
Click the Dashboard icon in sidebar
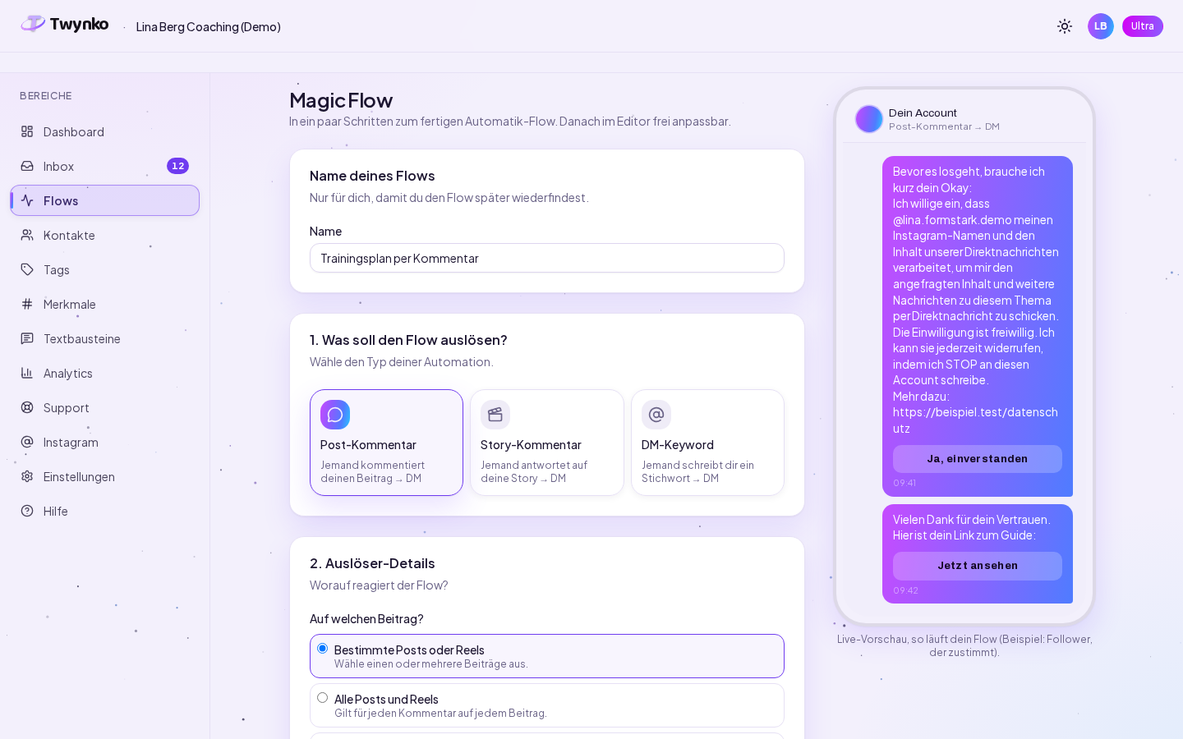[27, 131]
